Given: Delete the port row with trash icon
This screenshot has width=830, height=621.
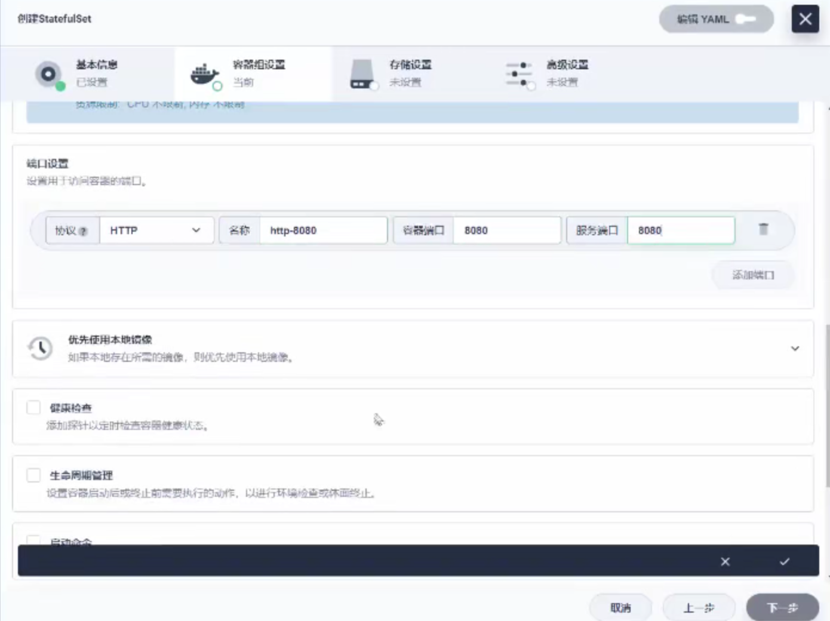Looking at the screenshot, I should (763, 229).
